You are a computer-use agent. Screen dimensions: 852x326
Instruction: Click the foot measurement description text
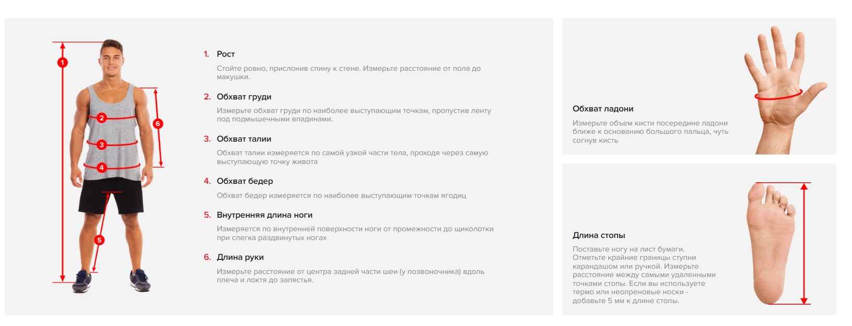pyautogui.click(x=644, y=275)
